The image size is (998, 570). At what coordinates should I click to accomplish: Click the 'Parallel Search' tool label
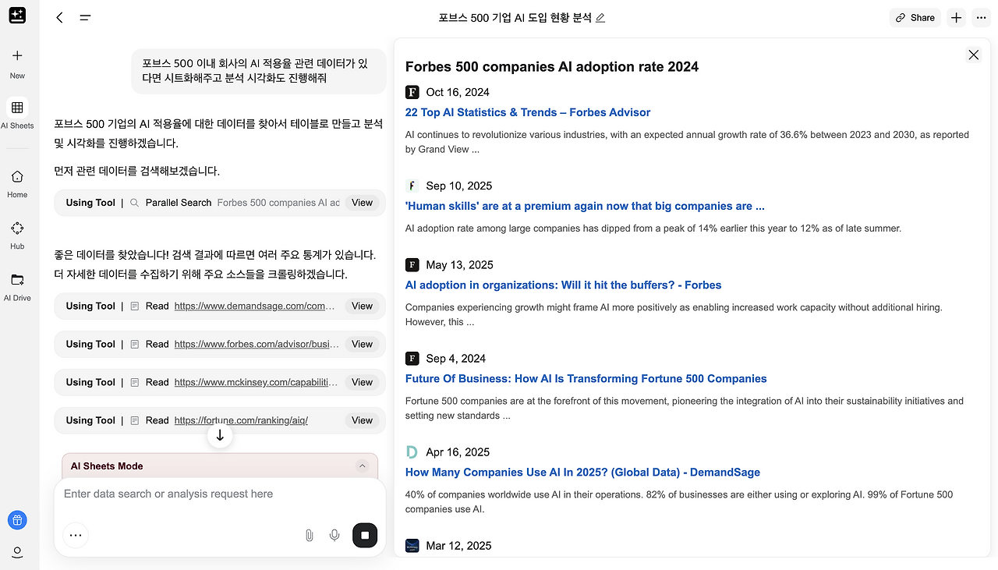[179, 203]
